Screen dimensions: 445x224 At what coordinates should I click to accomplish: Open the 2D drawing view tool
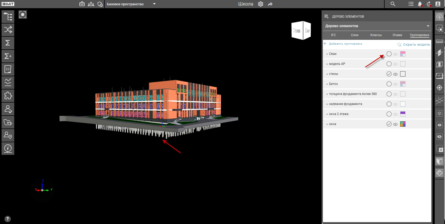[x=8, y=69]
